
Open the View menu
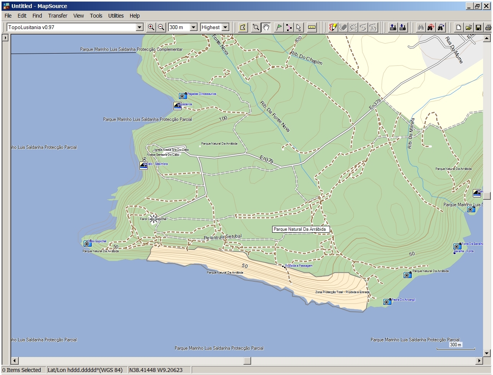click(78, 16)
